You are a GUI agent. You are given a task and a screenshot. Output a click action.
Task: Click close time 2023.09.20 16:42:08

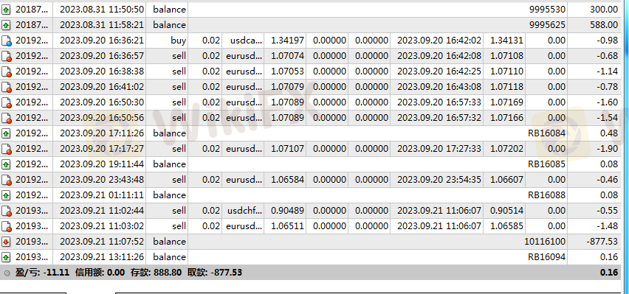[439, 56]
